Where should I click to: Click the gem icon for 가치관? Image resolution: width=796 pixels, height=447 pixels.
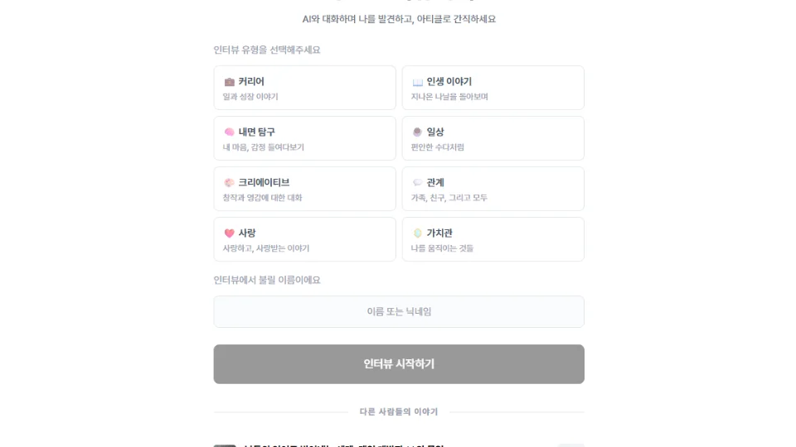(x=418, y=233)
